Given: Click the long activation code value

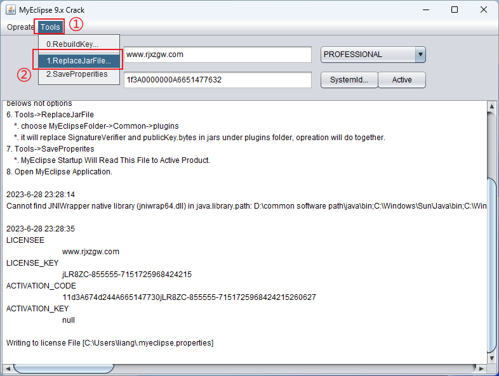Looking at the screenshot, I should (x=189, y=297).
